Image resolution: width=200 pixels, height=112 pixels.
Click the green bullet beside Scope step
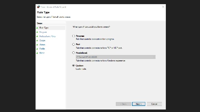coord(37,40)
